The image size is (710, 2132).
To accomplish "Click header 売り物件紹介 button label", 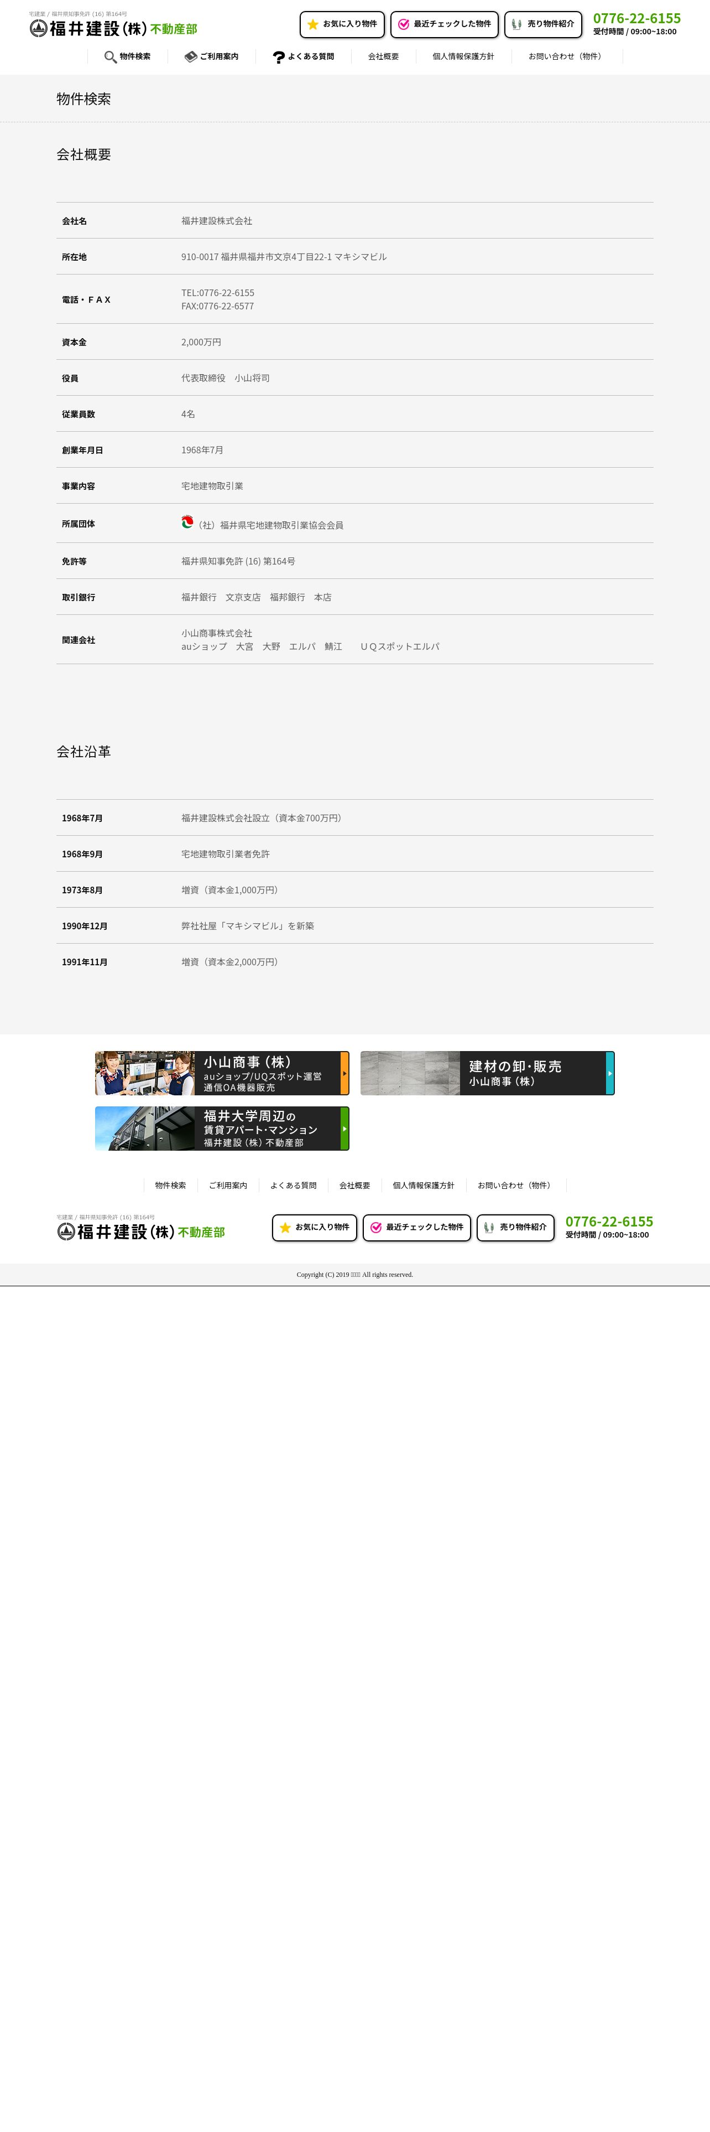I will coord(551,24).
